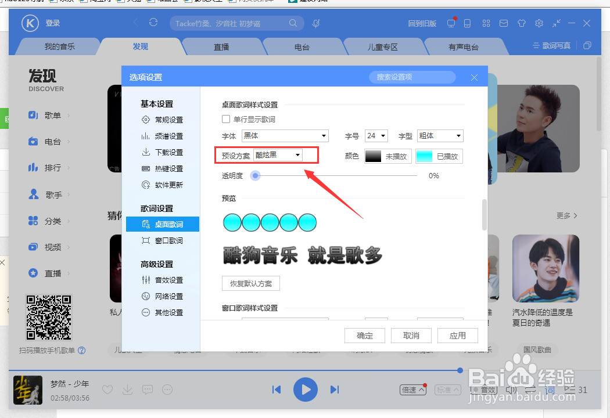Viewport: 610px width, 418px height.
Task: Click the 登录 login link
Action: tap(53, 23)
